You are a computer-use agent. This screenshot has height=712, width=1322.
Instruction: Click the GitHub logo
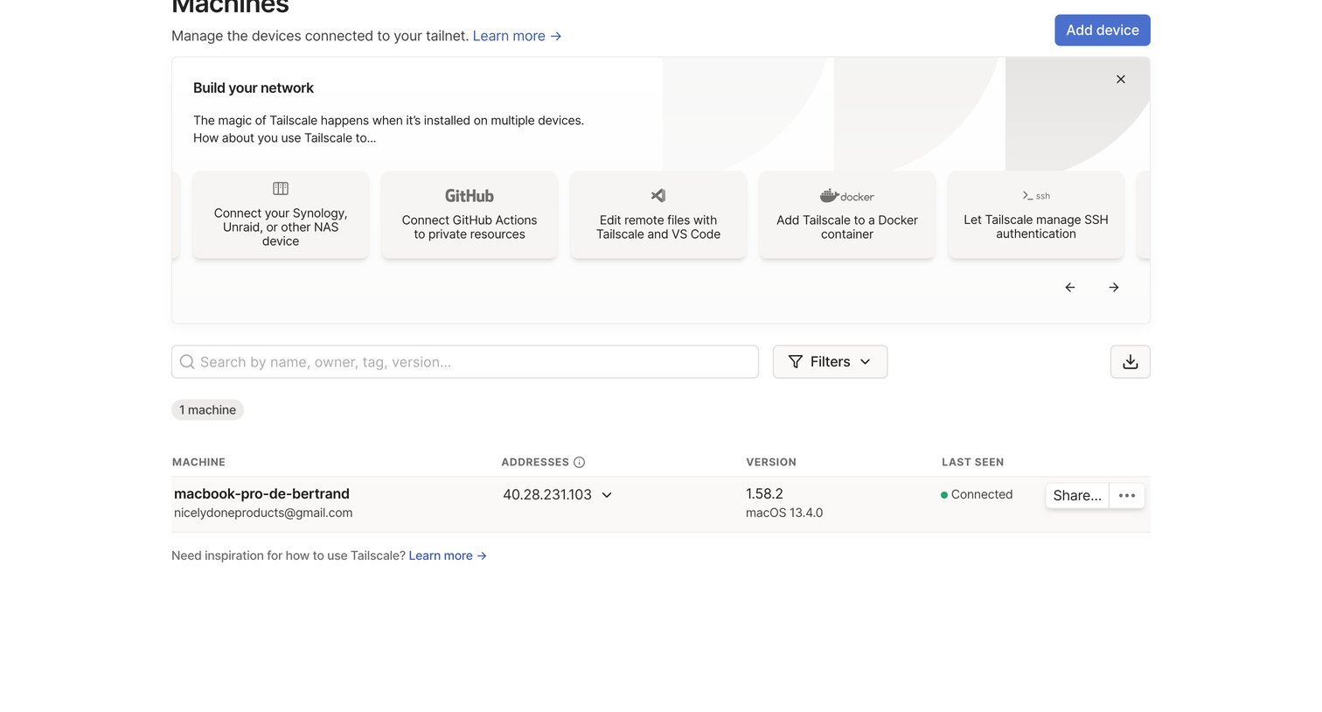[x=470, y=196]
